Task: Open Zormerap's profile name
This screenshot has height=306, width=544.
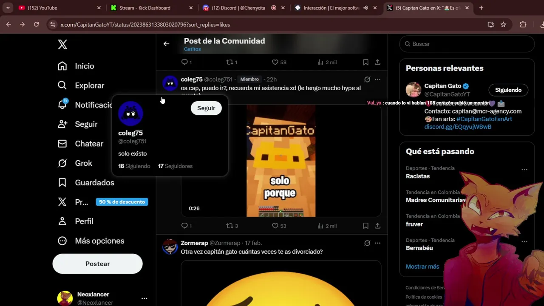Action: pyautogui.click(x=194, y=243)
